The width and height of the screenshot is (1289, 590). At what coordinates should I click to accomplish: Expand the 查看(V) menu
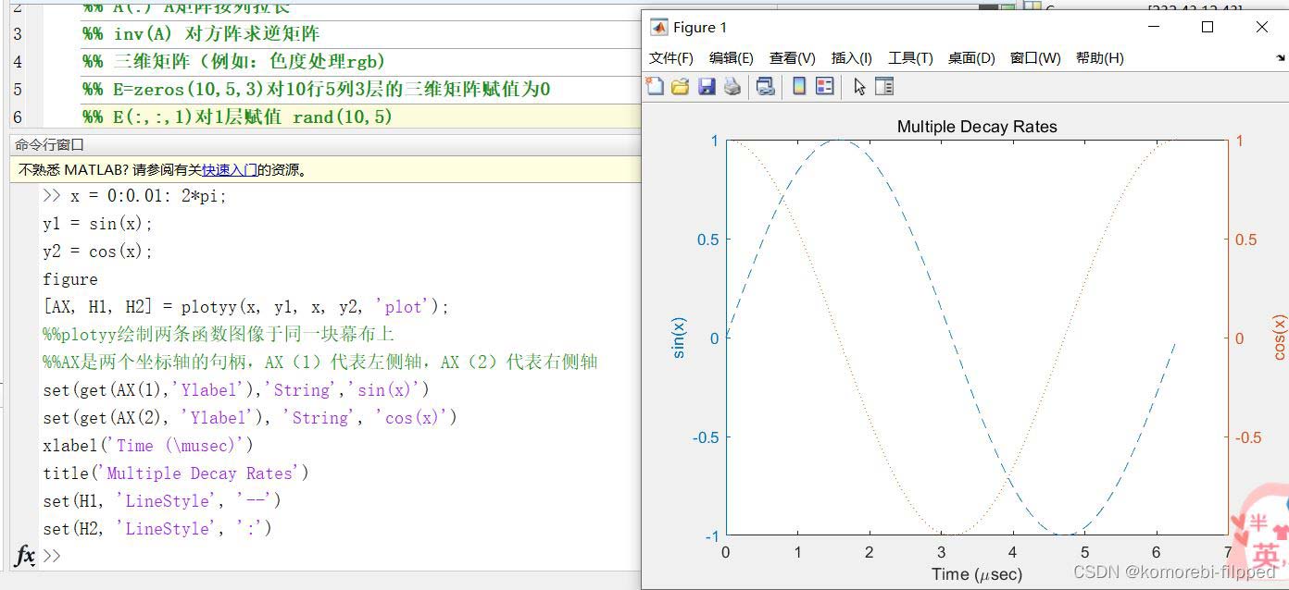tap(792, 58)
